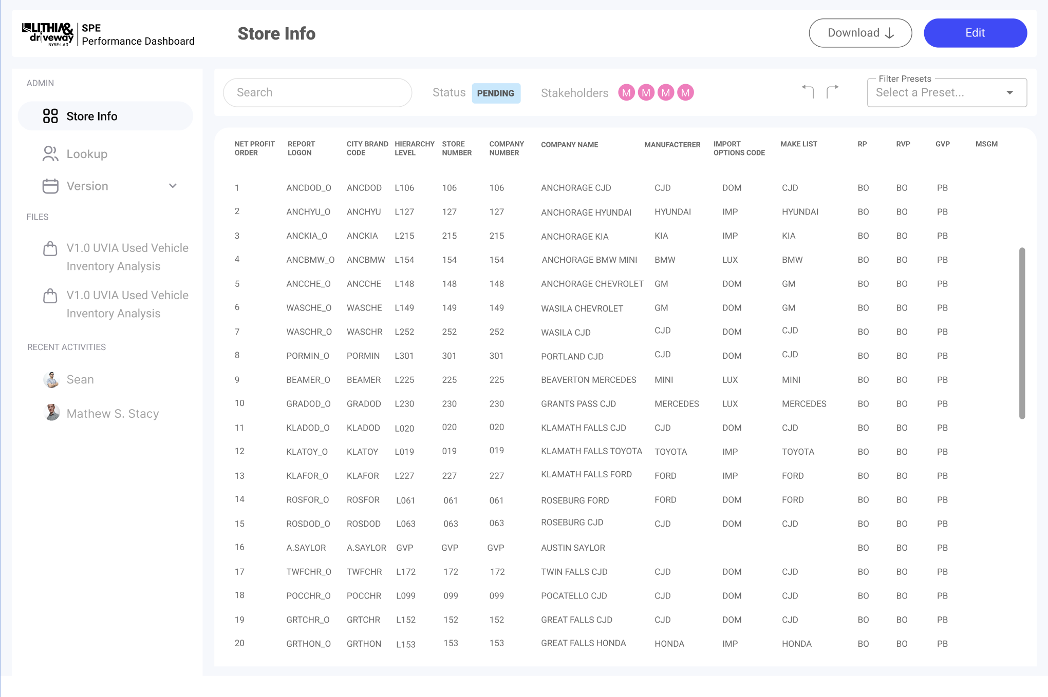Click the Download button

pyautogui.click(x=860, y=33)
